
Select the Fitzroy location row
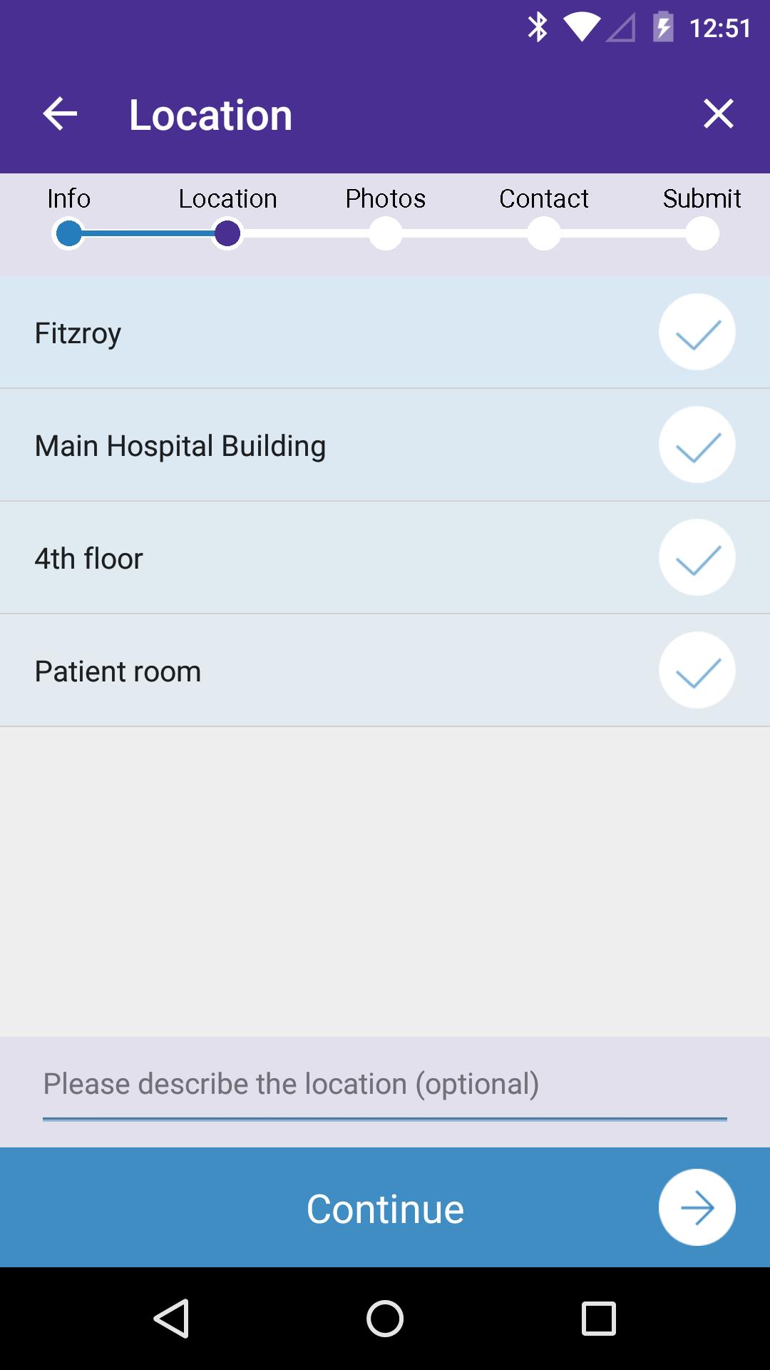285,333
